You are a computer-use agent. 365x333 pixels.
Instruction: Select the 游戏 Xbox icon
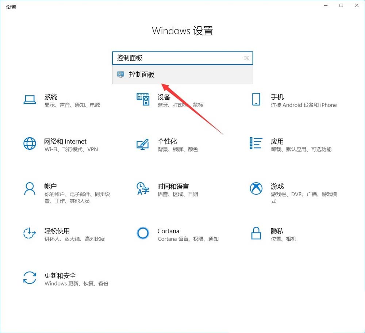(256, 188)
